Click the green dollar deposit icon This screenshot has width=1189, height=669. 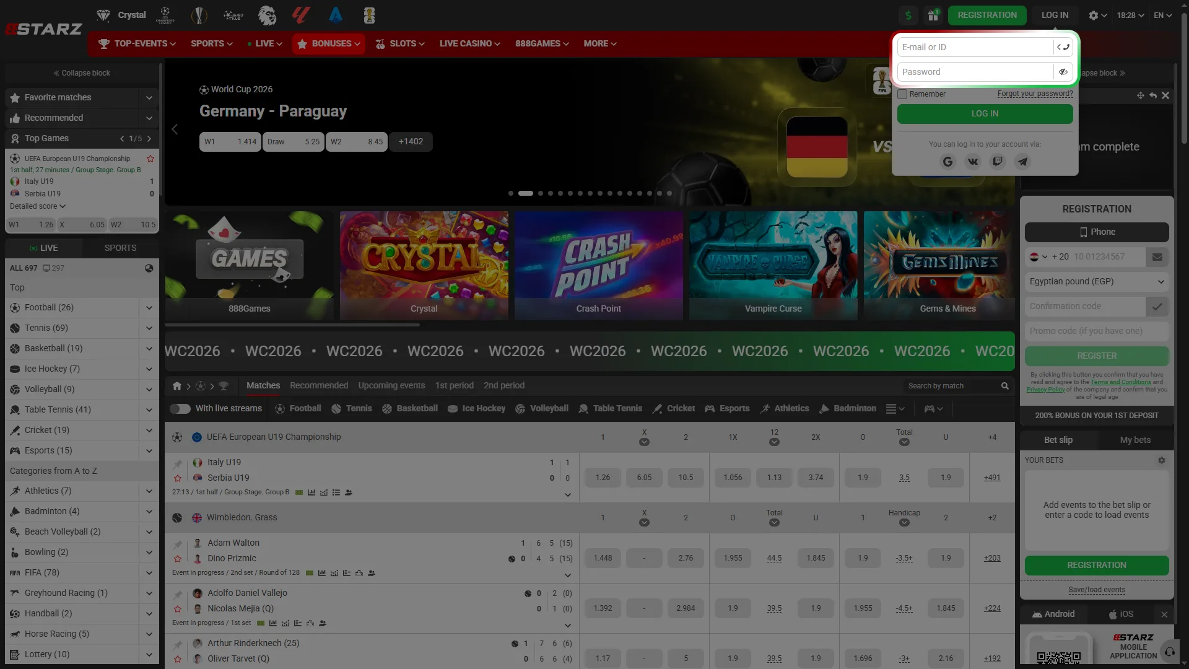pyautogui.click(x=908, y=15)
